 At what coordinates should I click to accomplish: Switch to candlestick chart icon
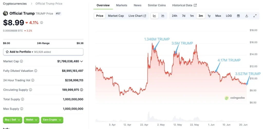pos(163,16)
